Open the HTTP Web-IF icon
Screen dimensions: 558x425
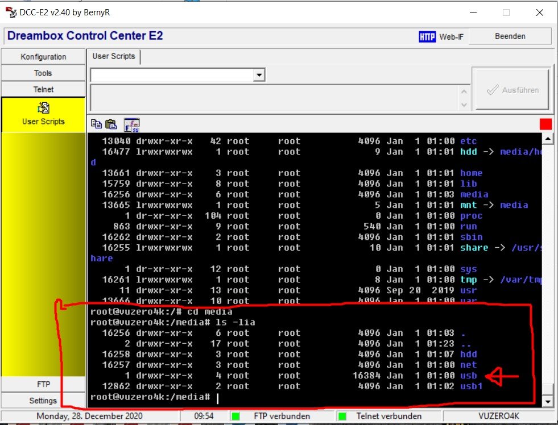[427, 36]
